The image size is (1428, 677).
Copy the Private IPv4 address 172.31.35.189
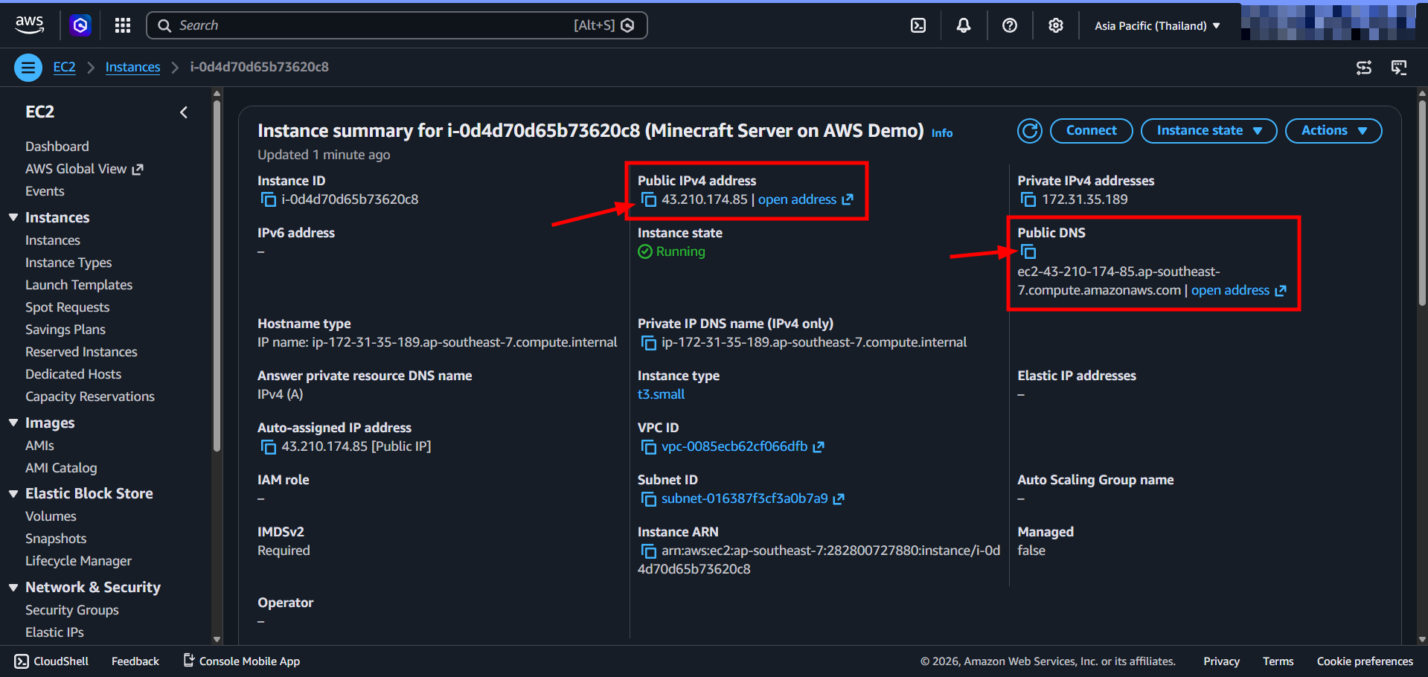(1028, 199)
